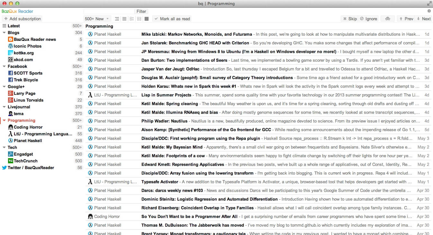Select Coding Horror feed icon in sidebar
433x235 pixels.
click(x=11, y=127)
